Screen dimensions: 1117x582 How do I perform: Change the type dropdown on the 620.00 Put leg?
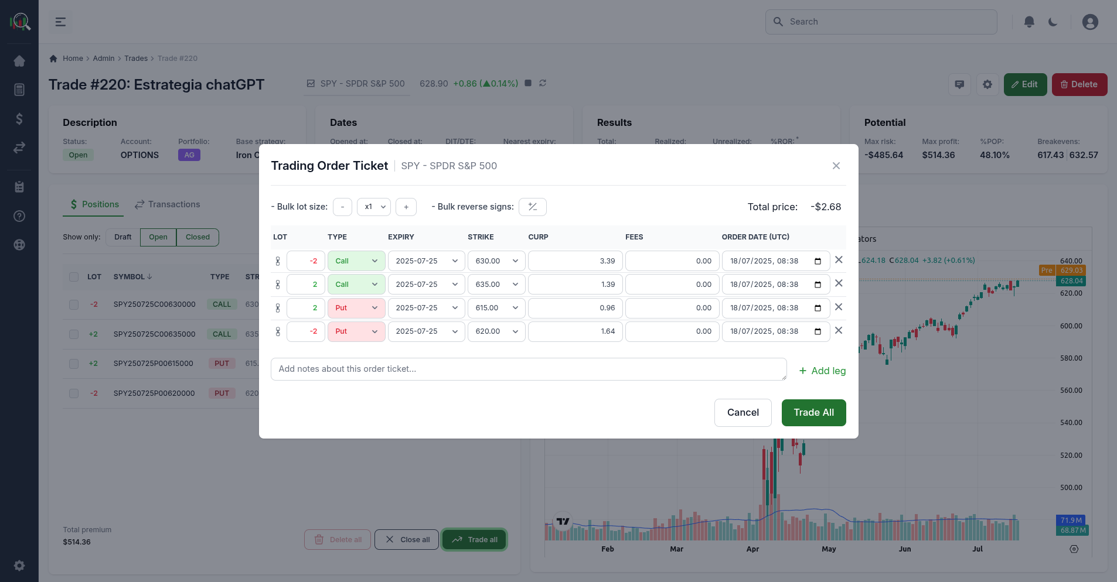point(356,331)
